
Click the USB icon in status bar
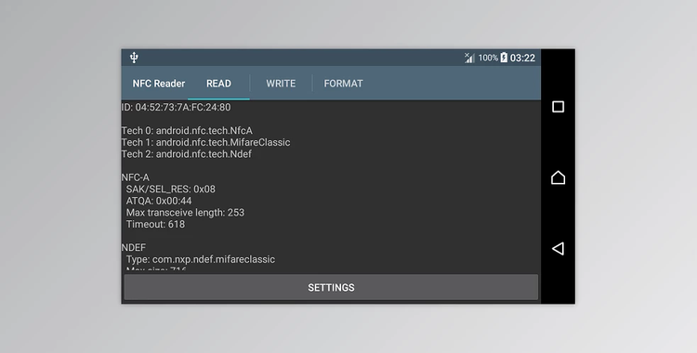pos(134,58)
